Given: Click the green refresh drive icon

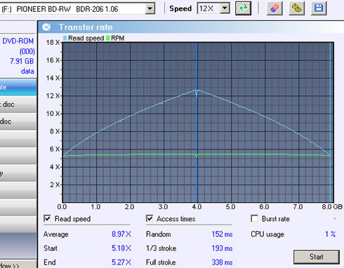Looking at the screenshot, I should click(x=243, y=8).
